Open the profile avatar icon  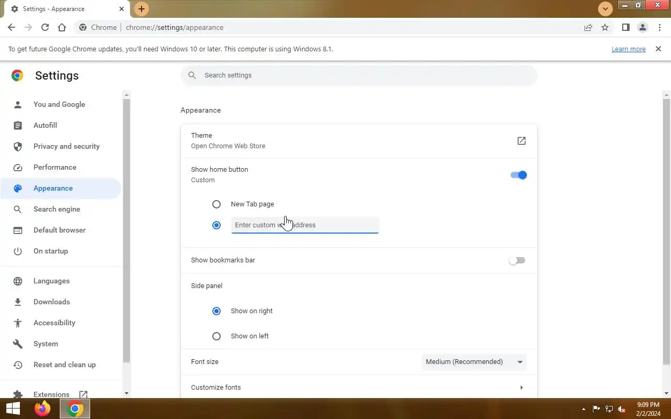[642, 27]
